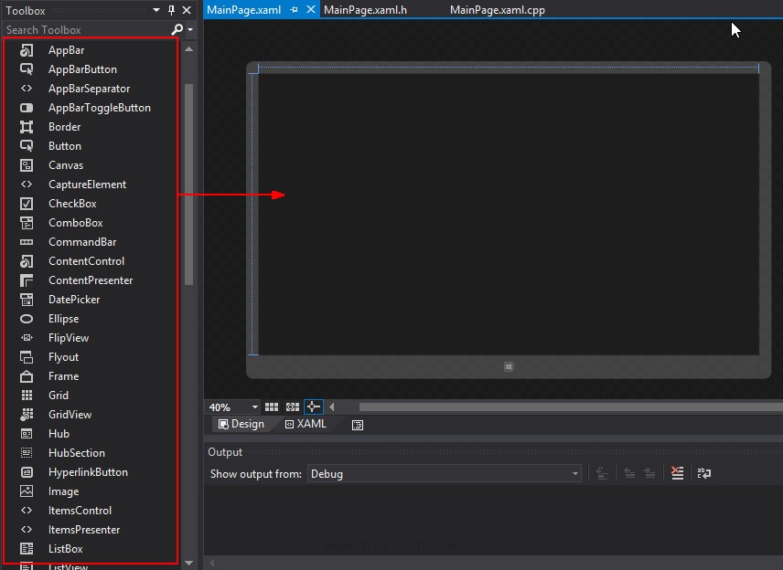Pin the Toolbox panel with auto-hide icon
The image size is (783, 570).
pos(171,11)
